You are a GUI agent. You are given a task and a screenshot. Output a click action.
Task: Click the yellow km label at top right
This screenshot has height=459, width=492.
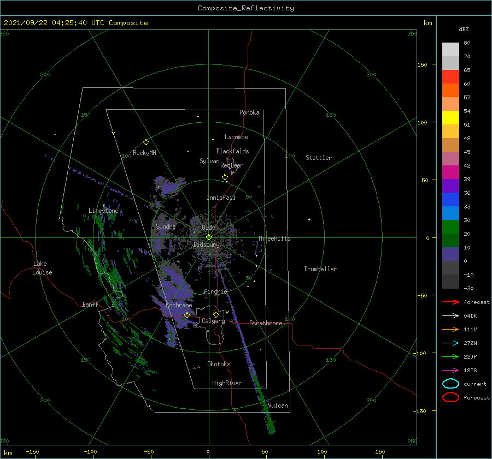[427, 23]
